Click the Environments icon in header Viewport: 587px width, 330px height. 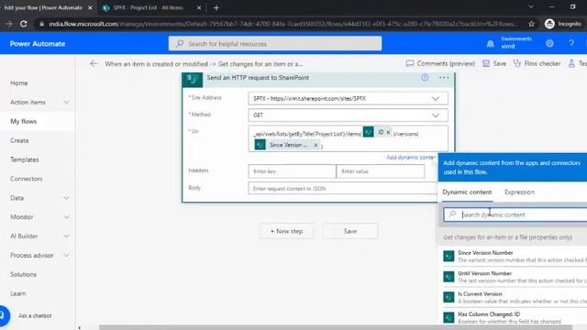pos(490,44)
